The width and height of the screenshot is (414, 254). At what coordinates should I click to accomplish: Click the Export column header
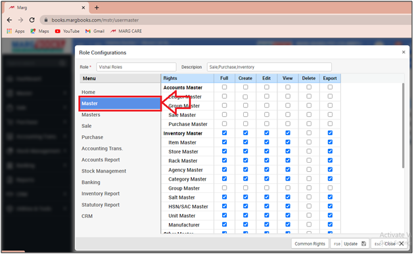coord(330,78)
